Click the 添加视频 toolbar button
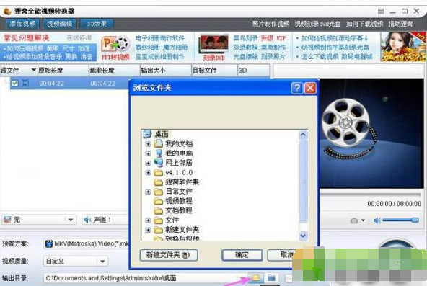 point(22,24)
